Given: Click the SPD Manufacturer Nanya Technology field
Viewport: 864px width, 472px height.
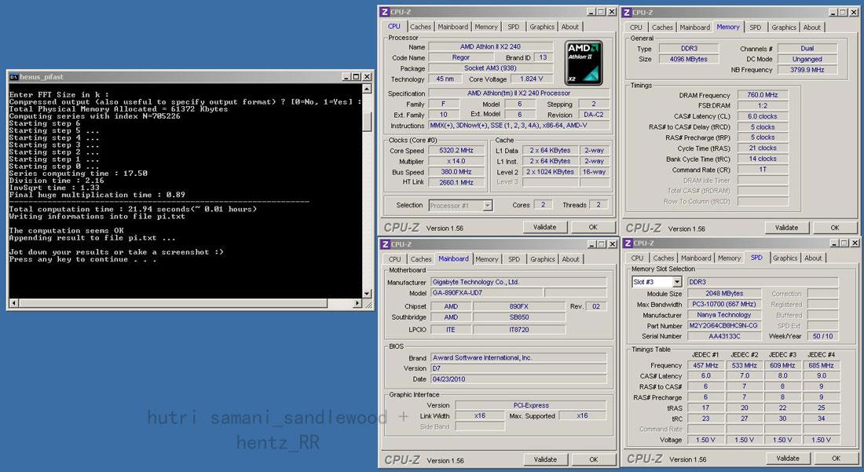Looking at the screenshot, I should 724,315.
